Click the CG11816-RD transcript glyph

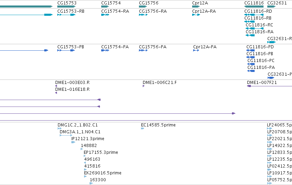click(254, 15)
